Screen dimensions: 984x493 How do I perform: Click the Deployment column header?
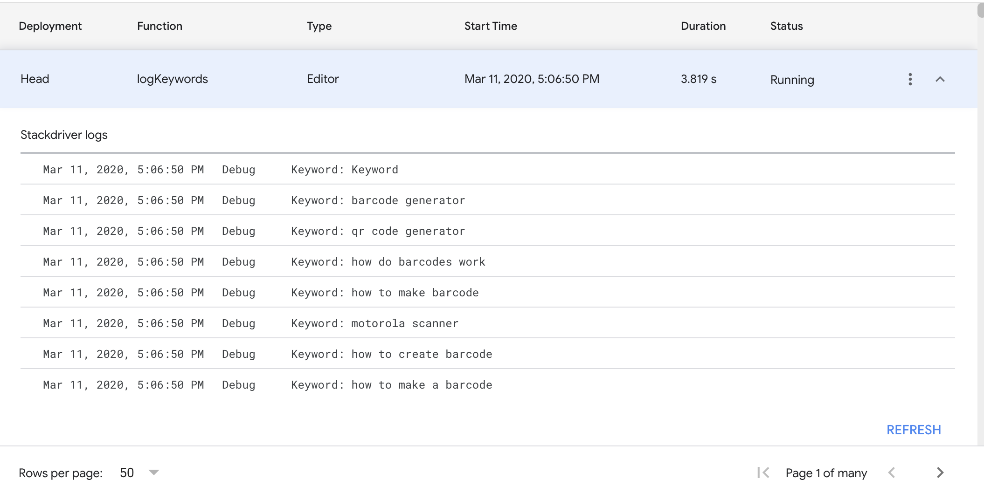point(50,26)
